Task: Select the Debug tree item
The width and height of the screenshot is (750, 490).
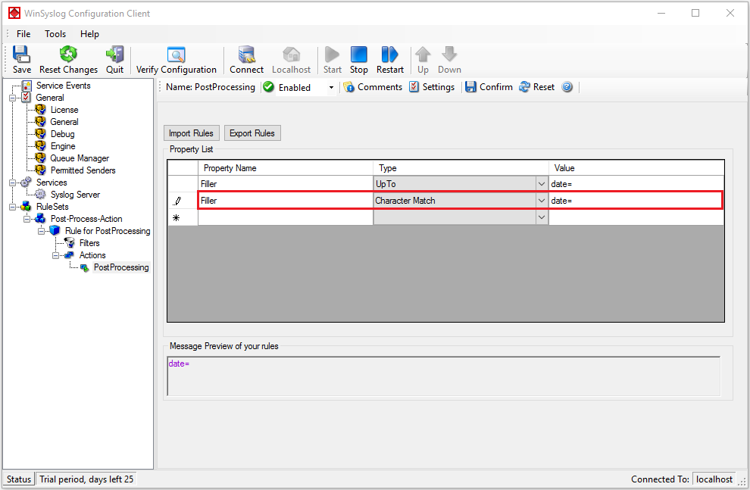Action: 63,134
